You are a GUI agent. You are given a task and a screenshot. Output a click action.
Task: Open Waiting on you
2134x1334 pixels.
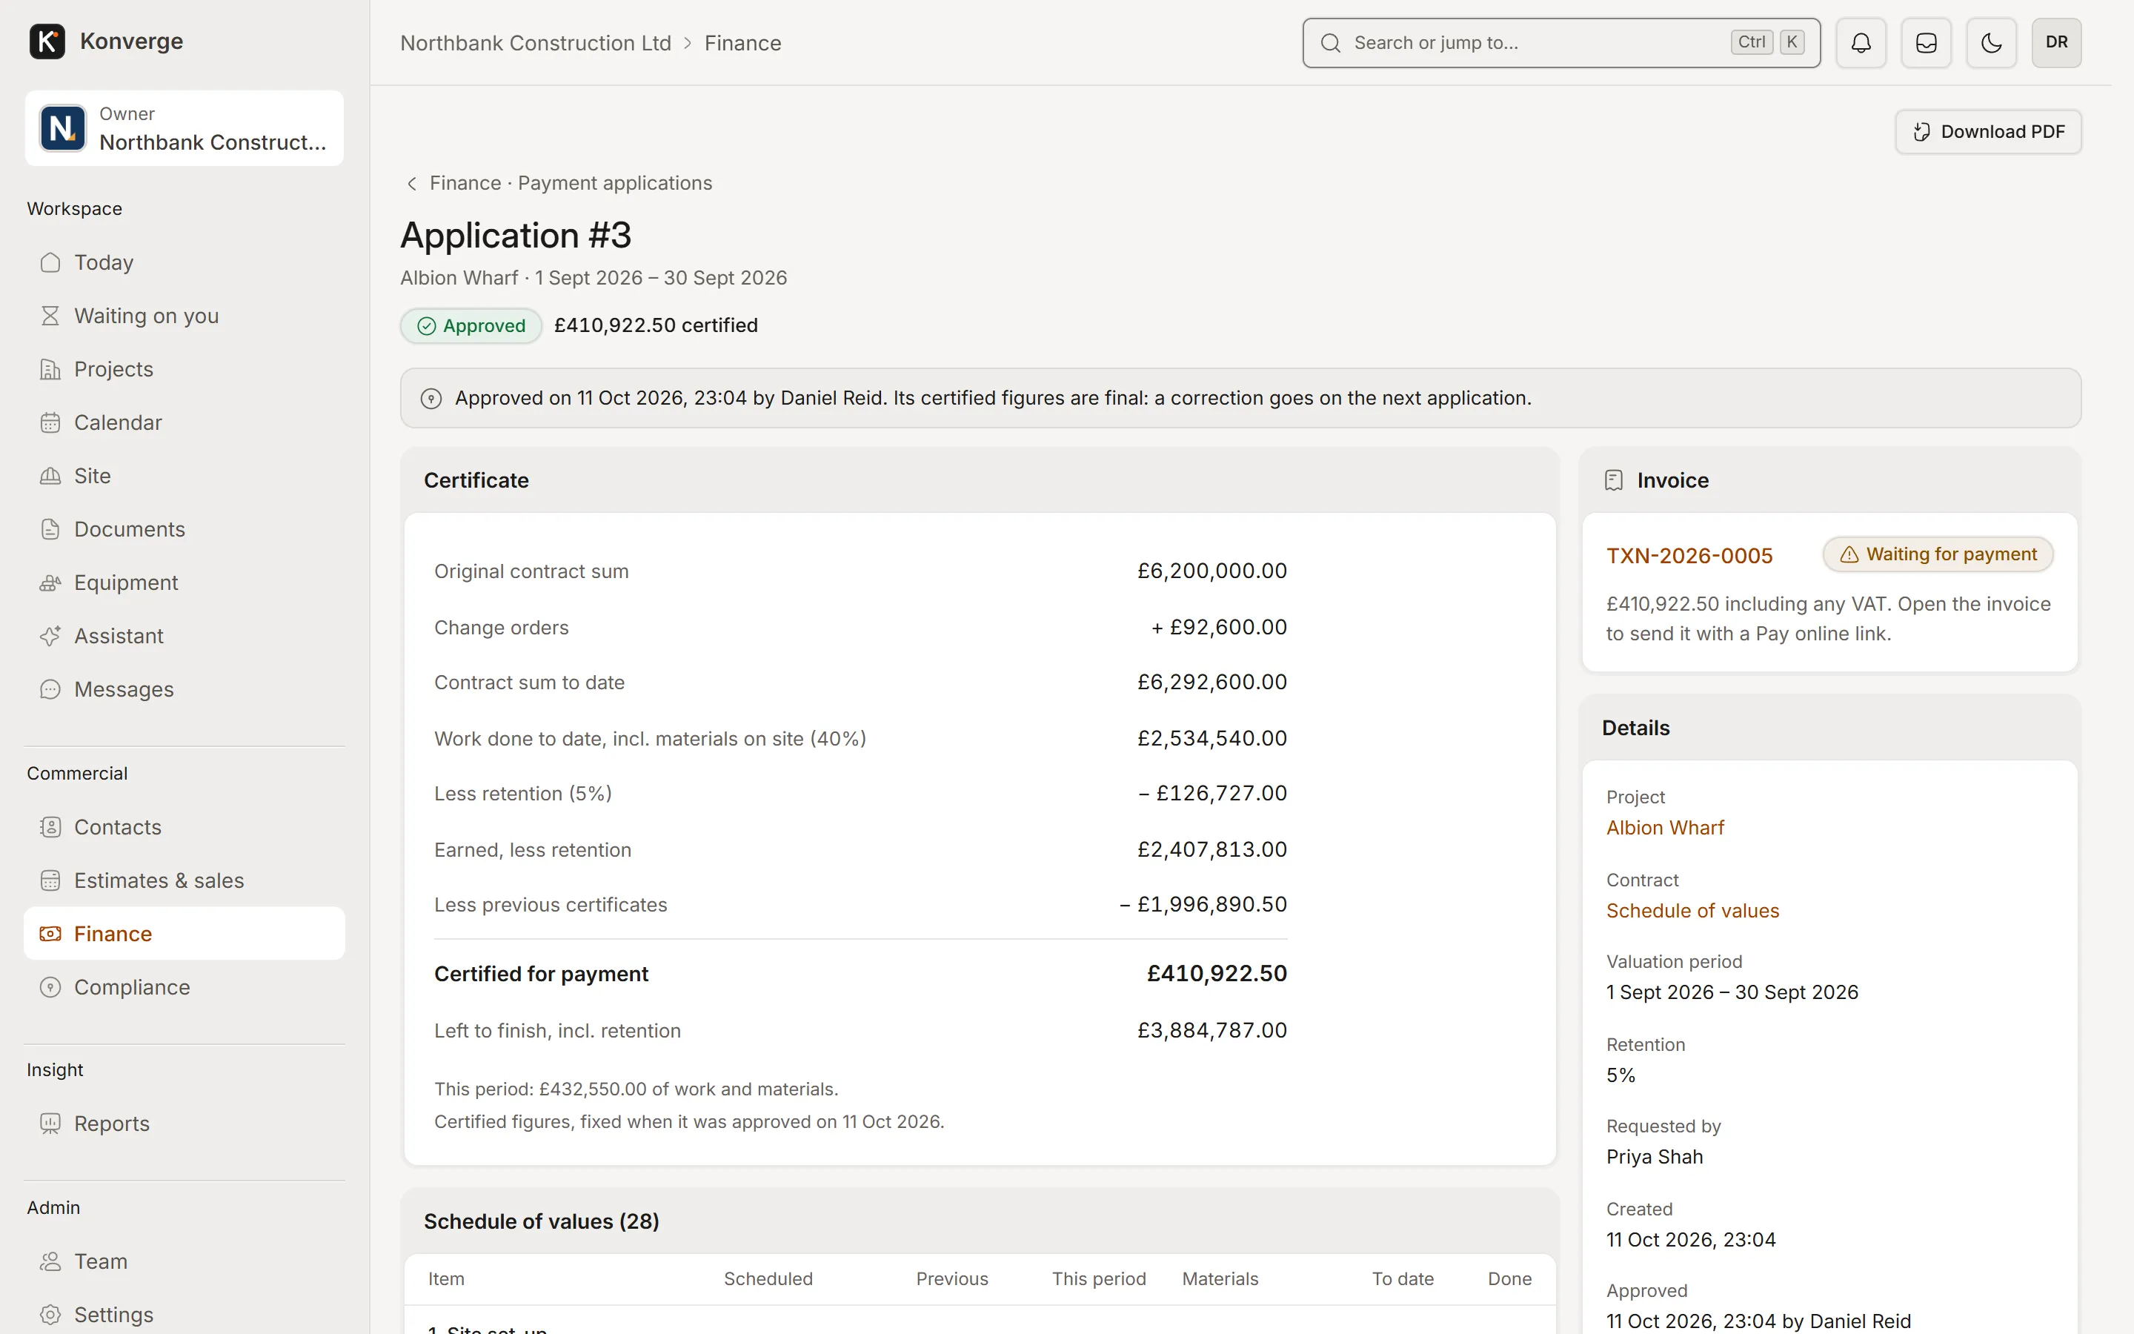coord(185,316)
